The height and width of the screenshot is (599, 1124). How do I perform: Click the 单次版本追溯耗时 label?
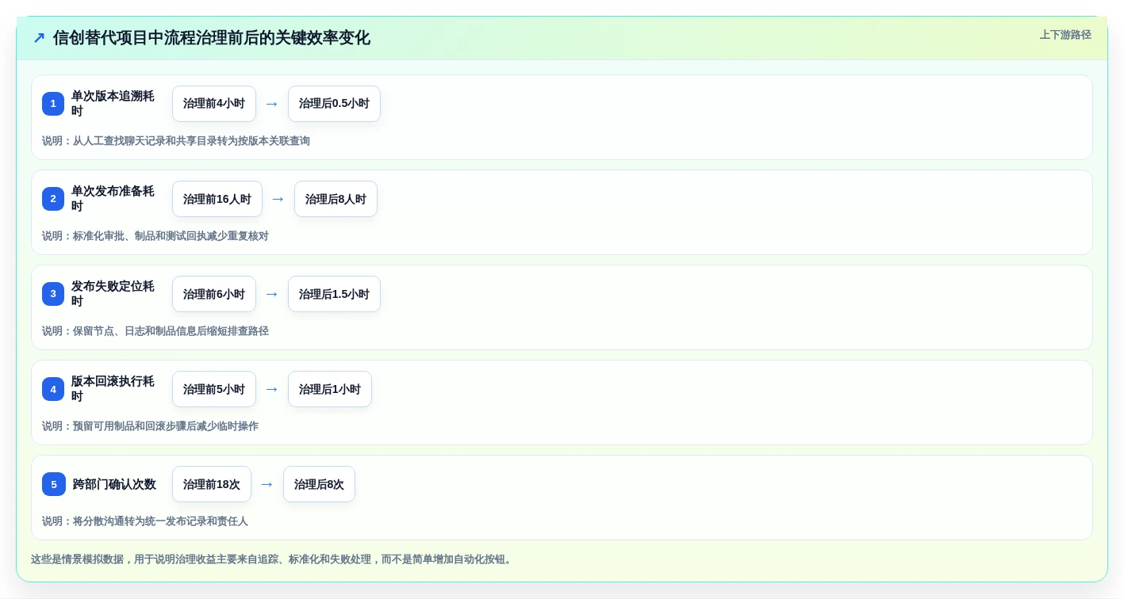[x=113, y=104]
